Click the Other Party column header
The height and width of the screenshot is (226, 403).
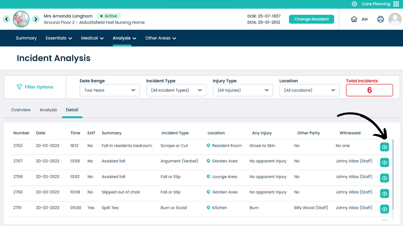(x=309, y=133)
